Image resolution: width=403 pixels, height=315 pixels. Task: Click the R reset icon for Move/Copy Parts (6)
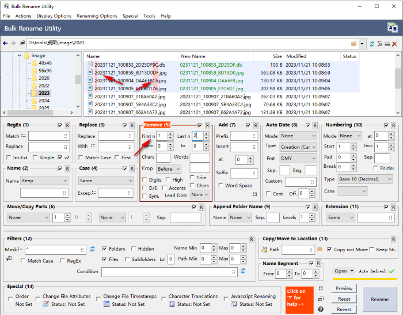pos(201,208)
